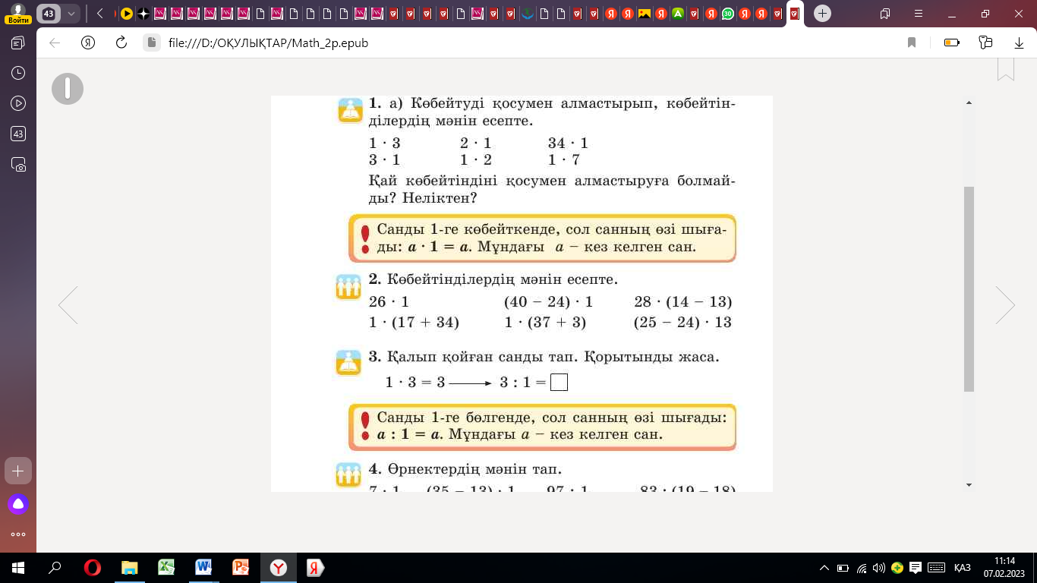The height and width of the screenshot is (583, 1037).
Task: Bookmark this page from the address bar
Action: pos(912,43)
